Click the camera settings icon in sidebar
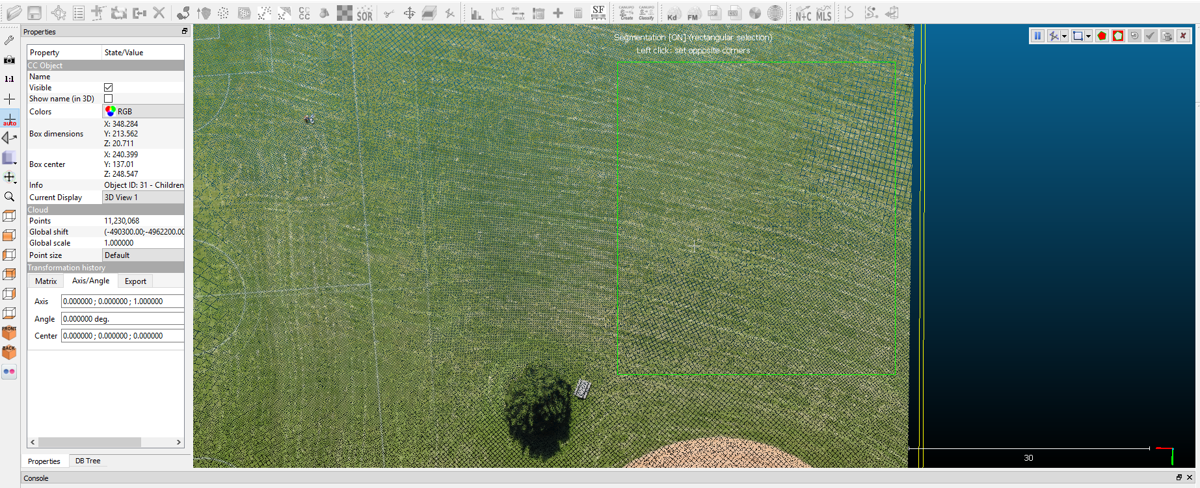Viewport: 1200px width, 488px height. pos(9,60)
